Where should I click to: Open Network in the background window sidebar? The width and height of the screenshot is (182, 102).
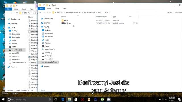pos(14,67)
